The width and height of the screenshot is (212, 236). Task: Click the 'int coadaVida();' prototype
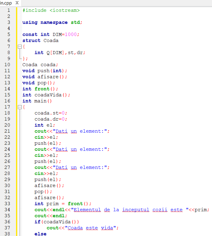tap(46, 95)
